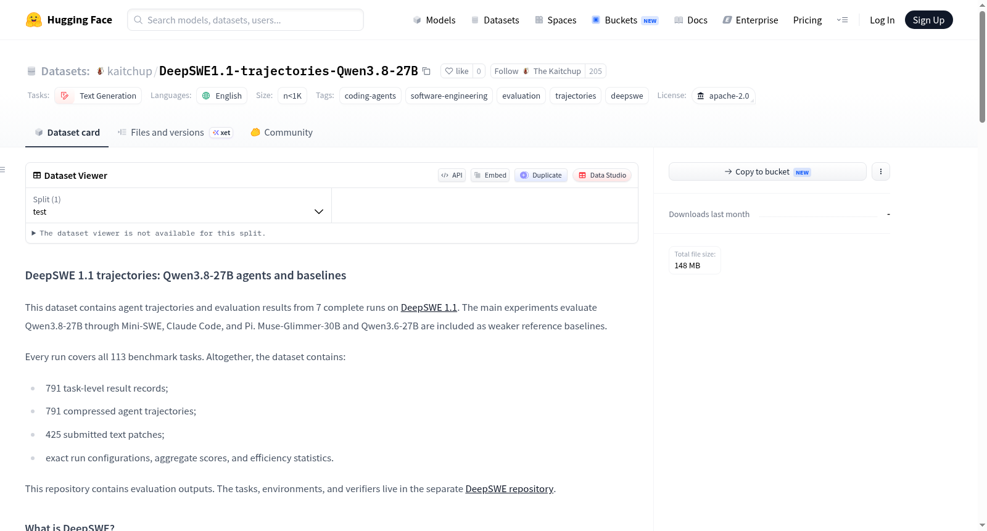
Task: Open the Split test dropdown
Action: [178, 205]
